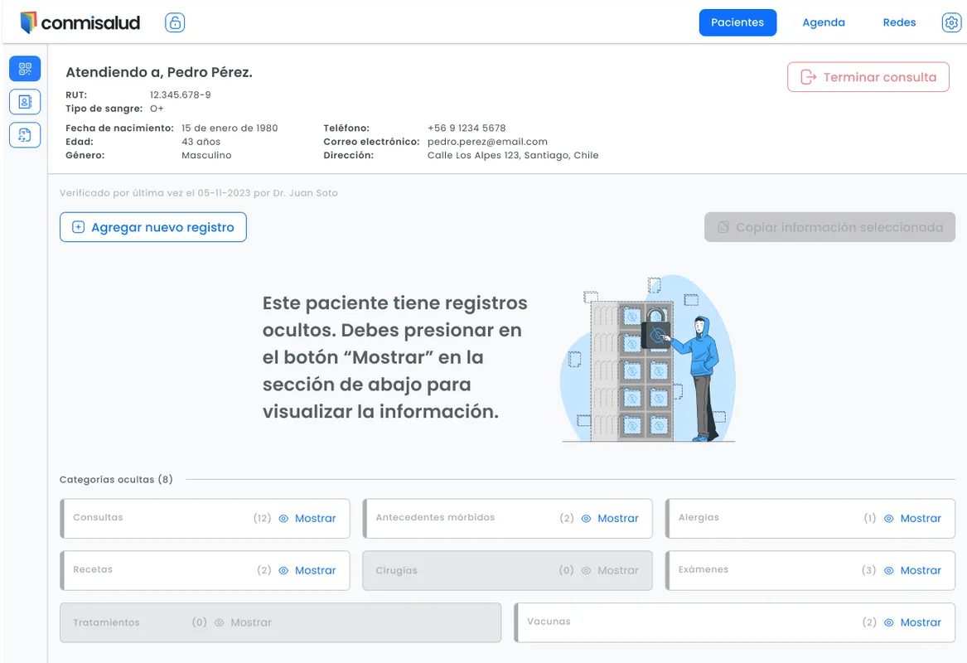Click the 'Atendiendo a, Pedro Pérez.' heading

(x=159, y=72)
